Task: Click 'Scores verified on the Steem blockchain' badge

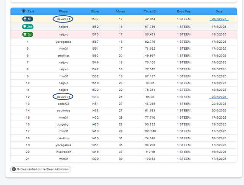Action: pos(41,169)
